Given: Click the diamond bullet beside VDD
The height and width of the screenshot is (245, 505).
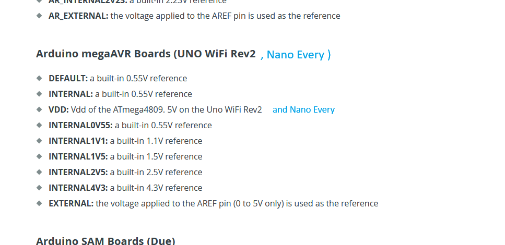Looking at the screenshot, I should (x=39, y=109).
